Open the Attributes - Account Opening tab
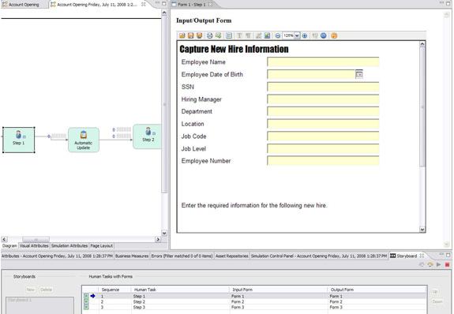 [57, 256]
